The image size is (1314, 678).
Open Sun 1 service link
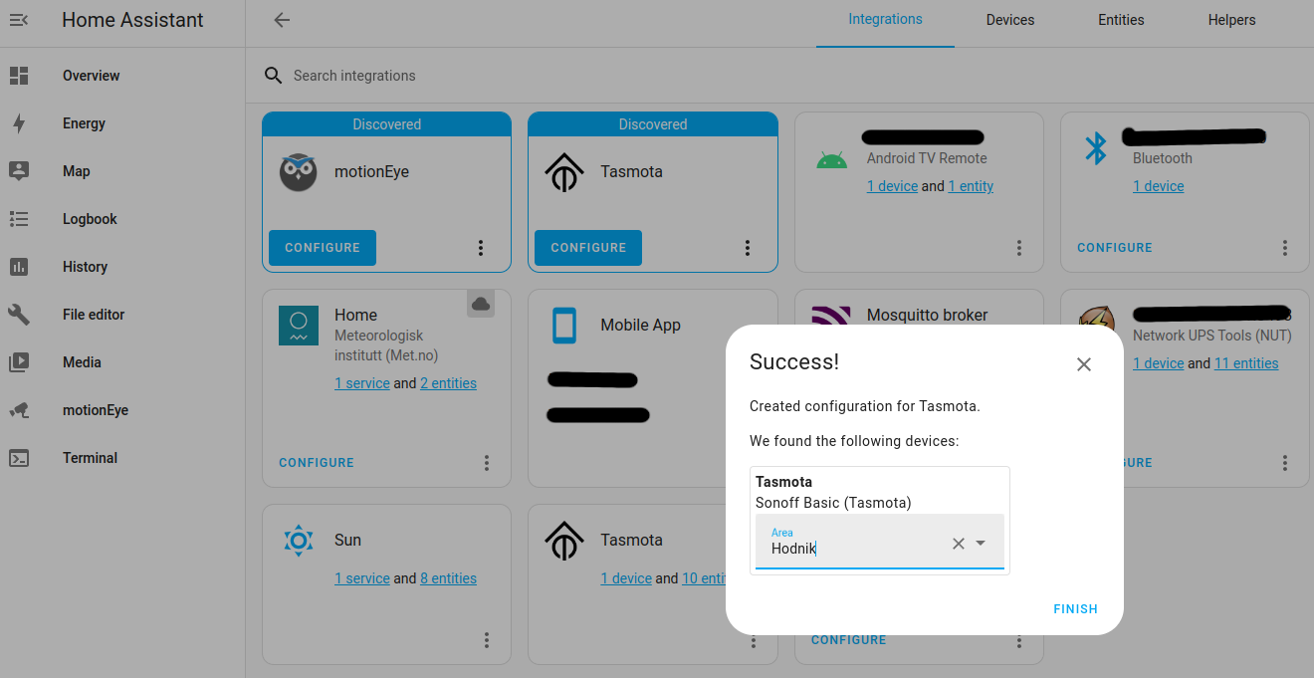coord(362,578)
